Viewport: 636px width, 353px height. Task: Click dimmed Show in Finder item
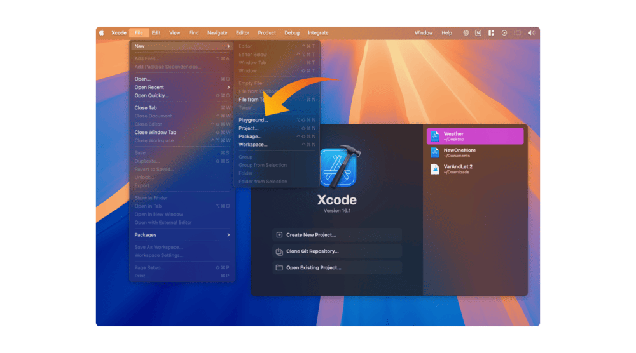coord(182,198)
